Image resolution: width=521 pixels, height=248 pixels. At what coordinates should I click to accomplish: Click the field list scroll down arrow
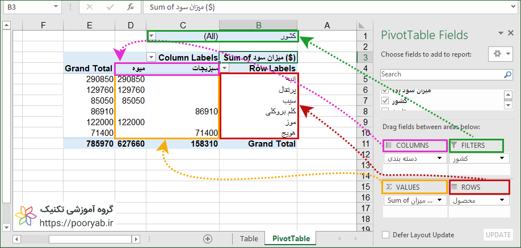(508, 105)
